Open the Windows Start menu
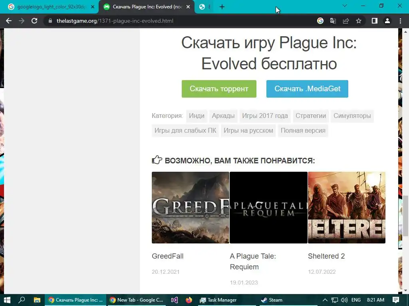Screen dimensions: 409x306 pyautogui.click(x=7, y=300)
